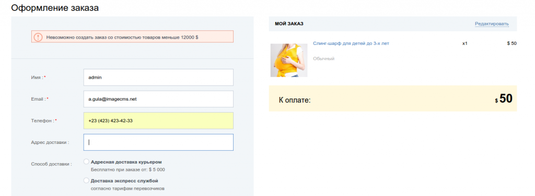Click the Оформление заказа page heading
The image size is (535, 196).
pyautogui.click(x=55, y=8)
